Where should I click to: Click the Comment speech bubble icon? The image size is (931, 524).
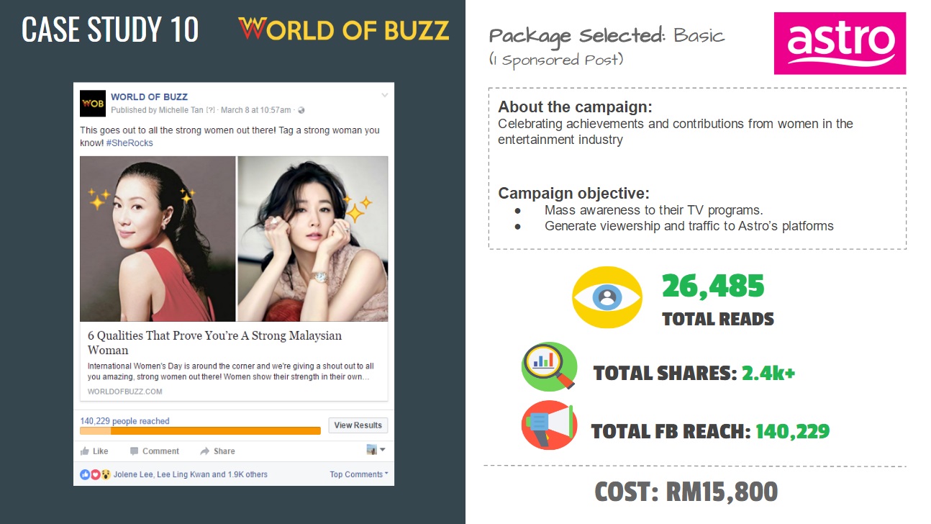(135, 451)
